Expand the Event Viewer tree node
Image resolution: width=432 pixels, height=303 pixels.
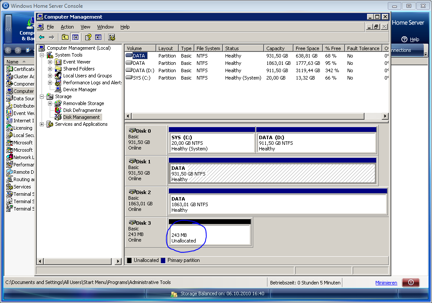pyautogui.click(x=50, y=62)
